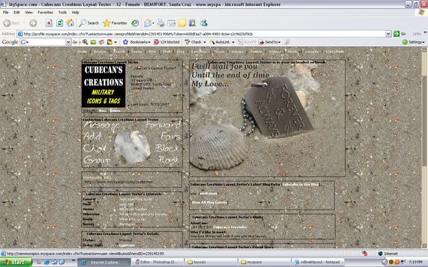Open Google toolbar Settings menu

click(413, 42)
